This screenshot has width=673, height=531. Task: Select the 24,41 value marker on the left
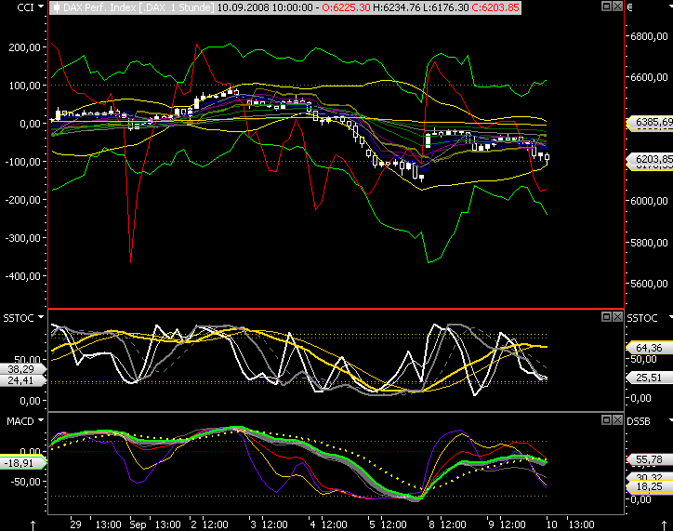(x=22, y=380)
